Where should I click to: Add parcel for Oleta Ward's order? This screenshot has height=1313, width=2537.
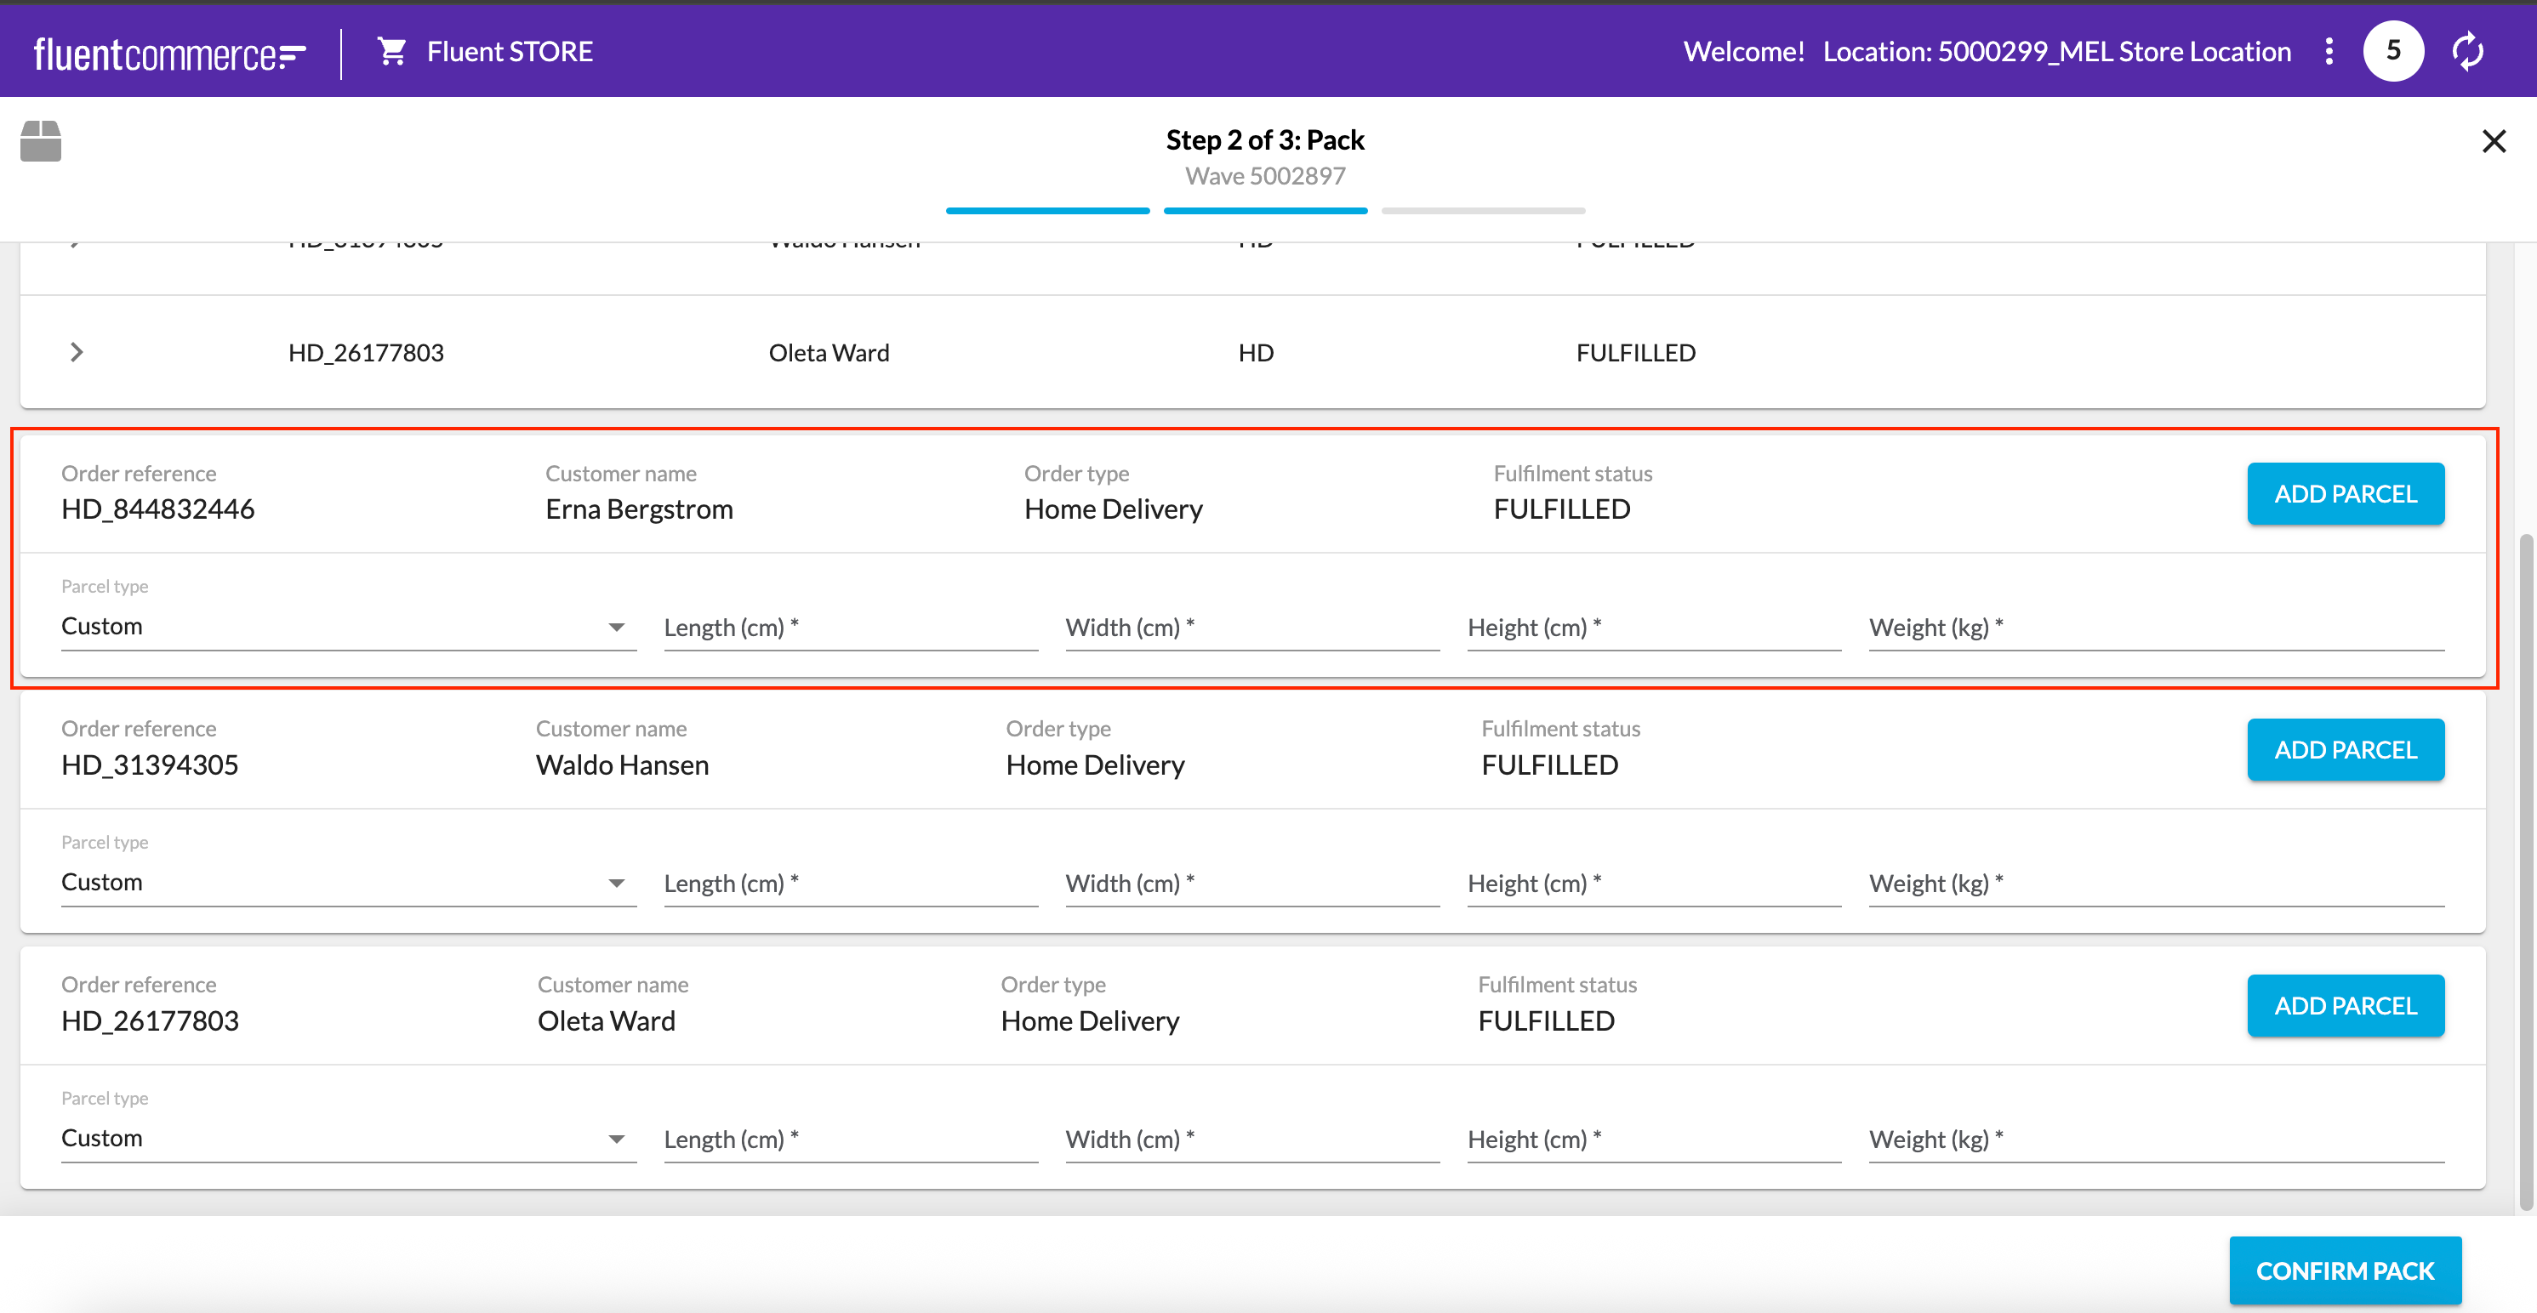pyautogui.click(x=2344, y=1006)
